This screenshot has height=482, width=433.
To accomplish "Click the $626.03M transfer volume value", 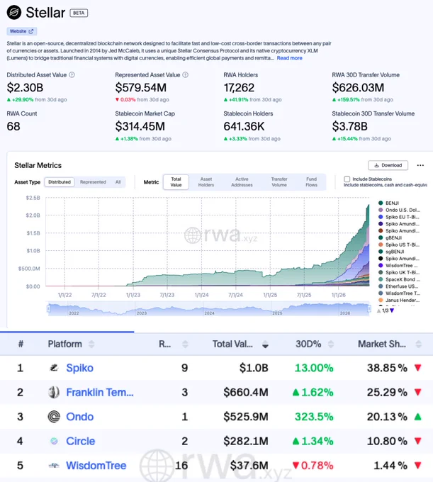I will point(358,88).
